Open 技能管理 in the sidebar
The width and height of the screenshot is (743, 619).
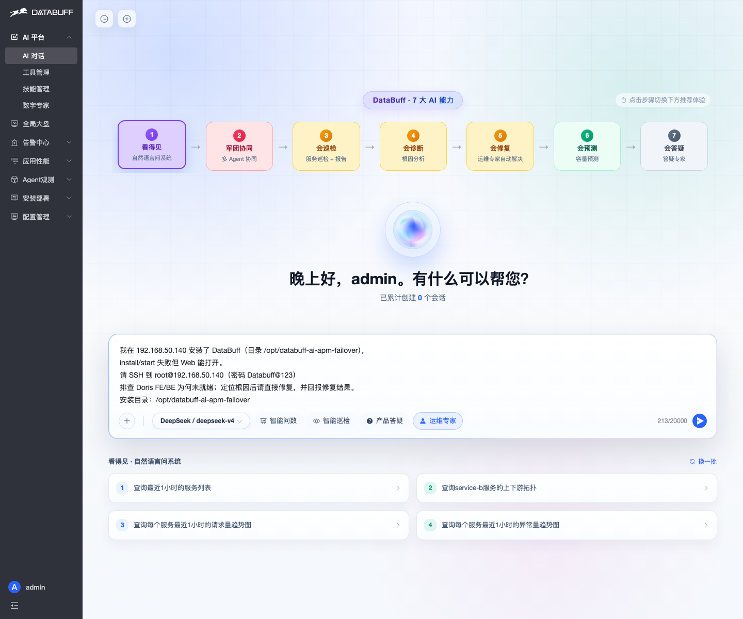(41, 89)
